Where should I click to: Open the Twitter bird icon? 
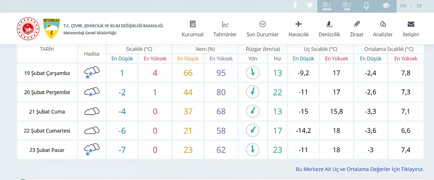(310, 5)
